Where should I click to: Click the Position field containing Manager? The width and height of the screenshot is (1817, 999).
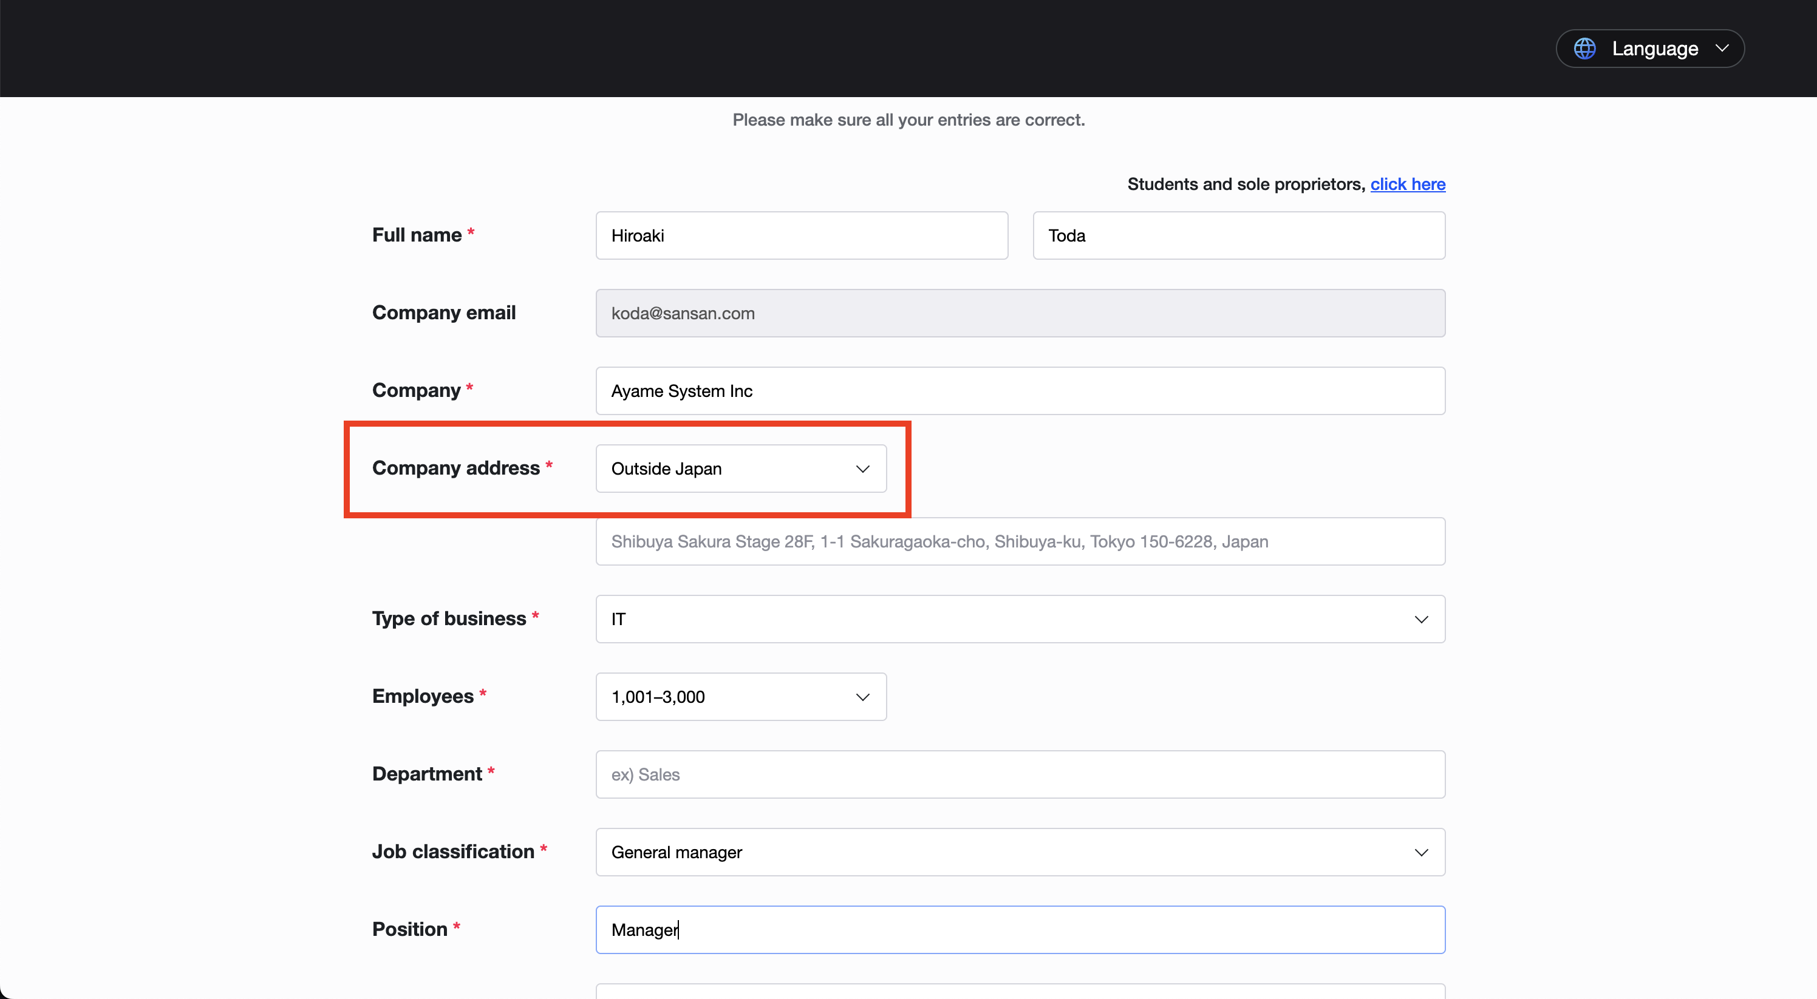tap(1020, 929)
